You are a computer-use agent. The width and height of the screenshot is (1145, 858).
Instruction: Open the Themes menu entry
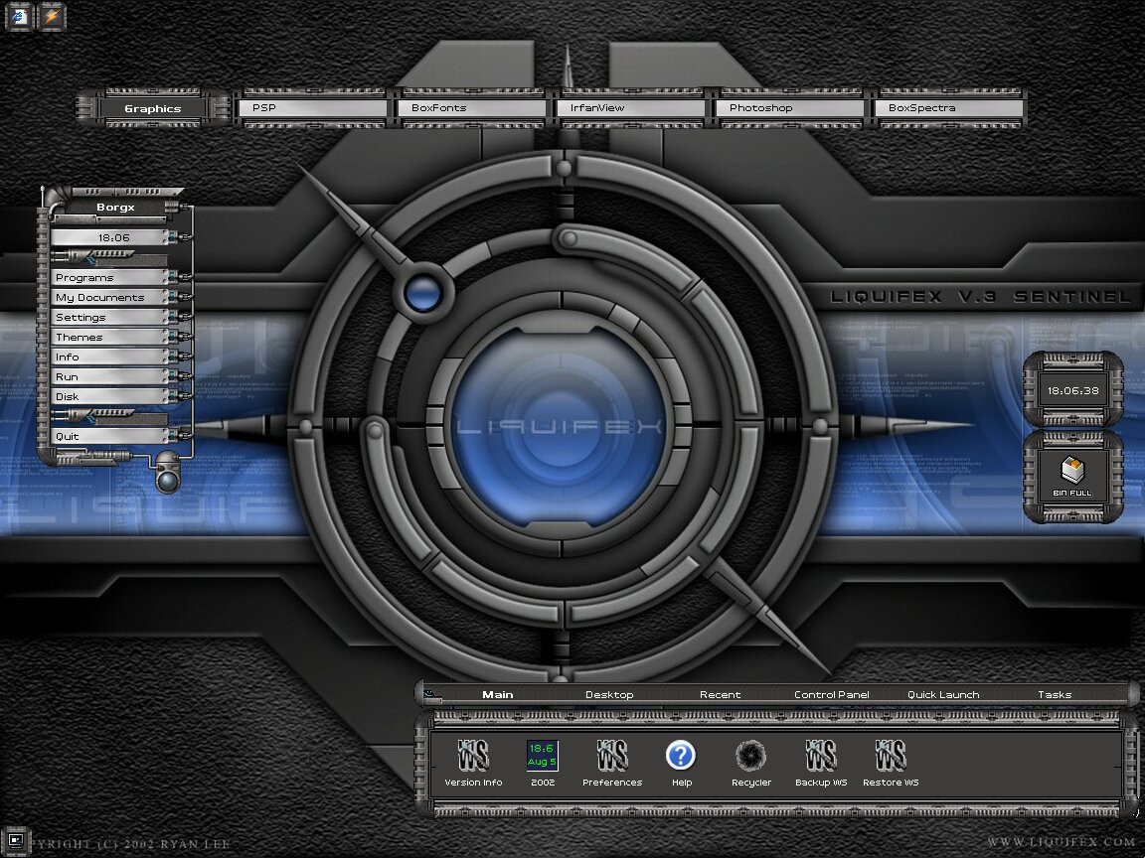109,337
